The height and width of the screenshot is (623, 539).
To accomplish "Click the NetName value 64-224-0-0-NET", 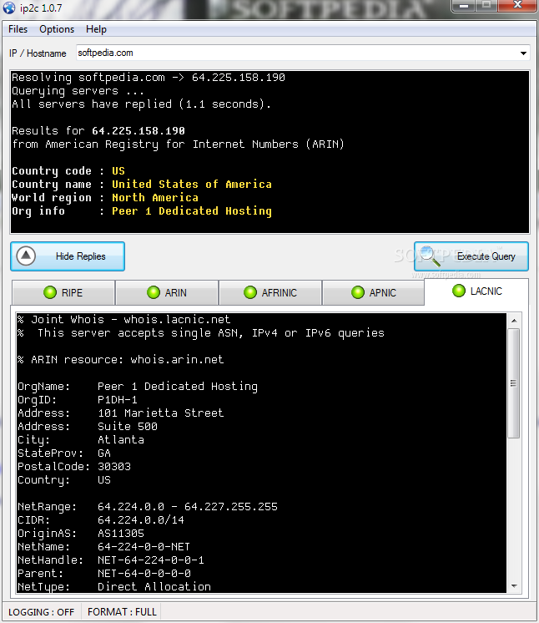I will tap(144, 547).
